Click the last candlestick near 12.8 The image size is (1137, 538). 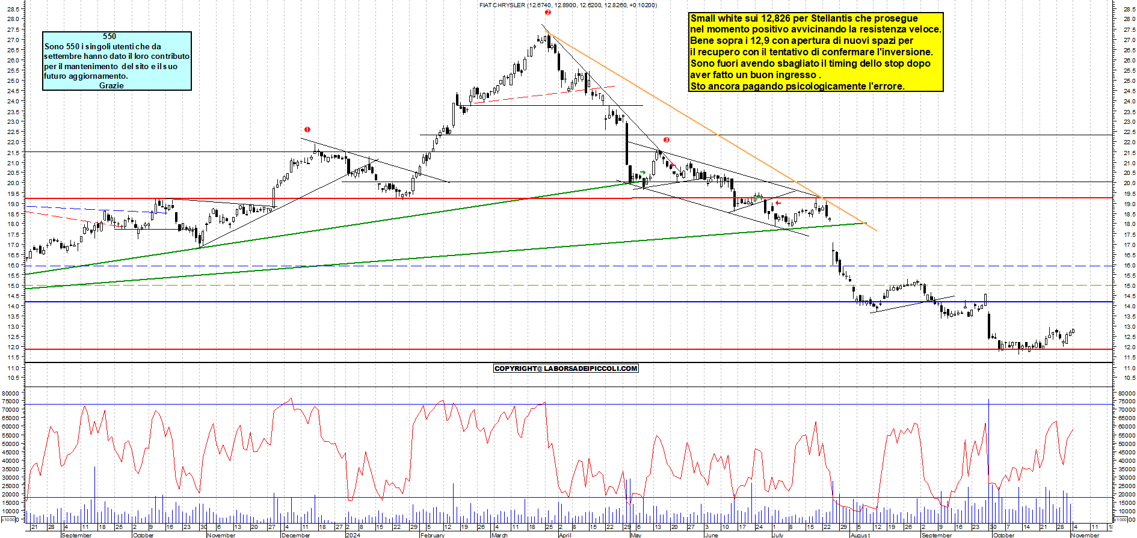point(1073,331)
